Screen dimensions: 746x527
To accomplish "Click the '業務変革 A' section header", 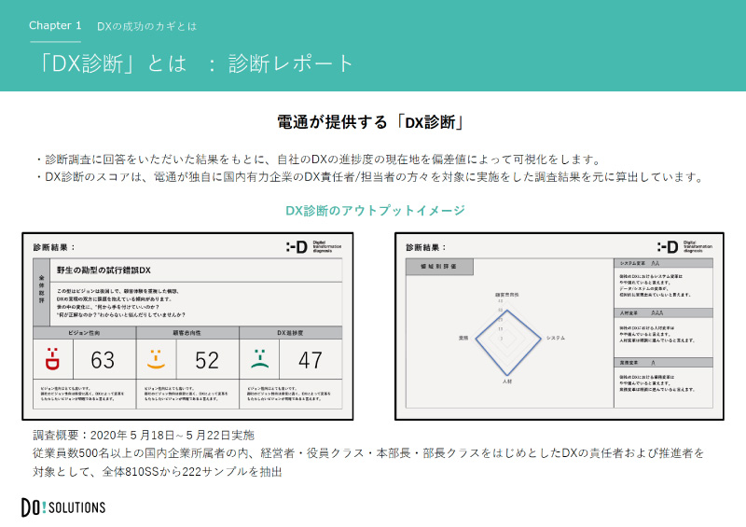I will coord(663,362).
